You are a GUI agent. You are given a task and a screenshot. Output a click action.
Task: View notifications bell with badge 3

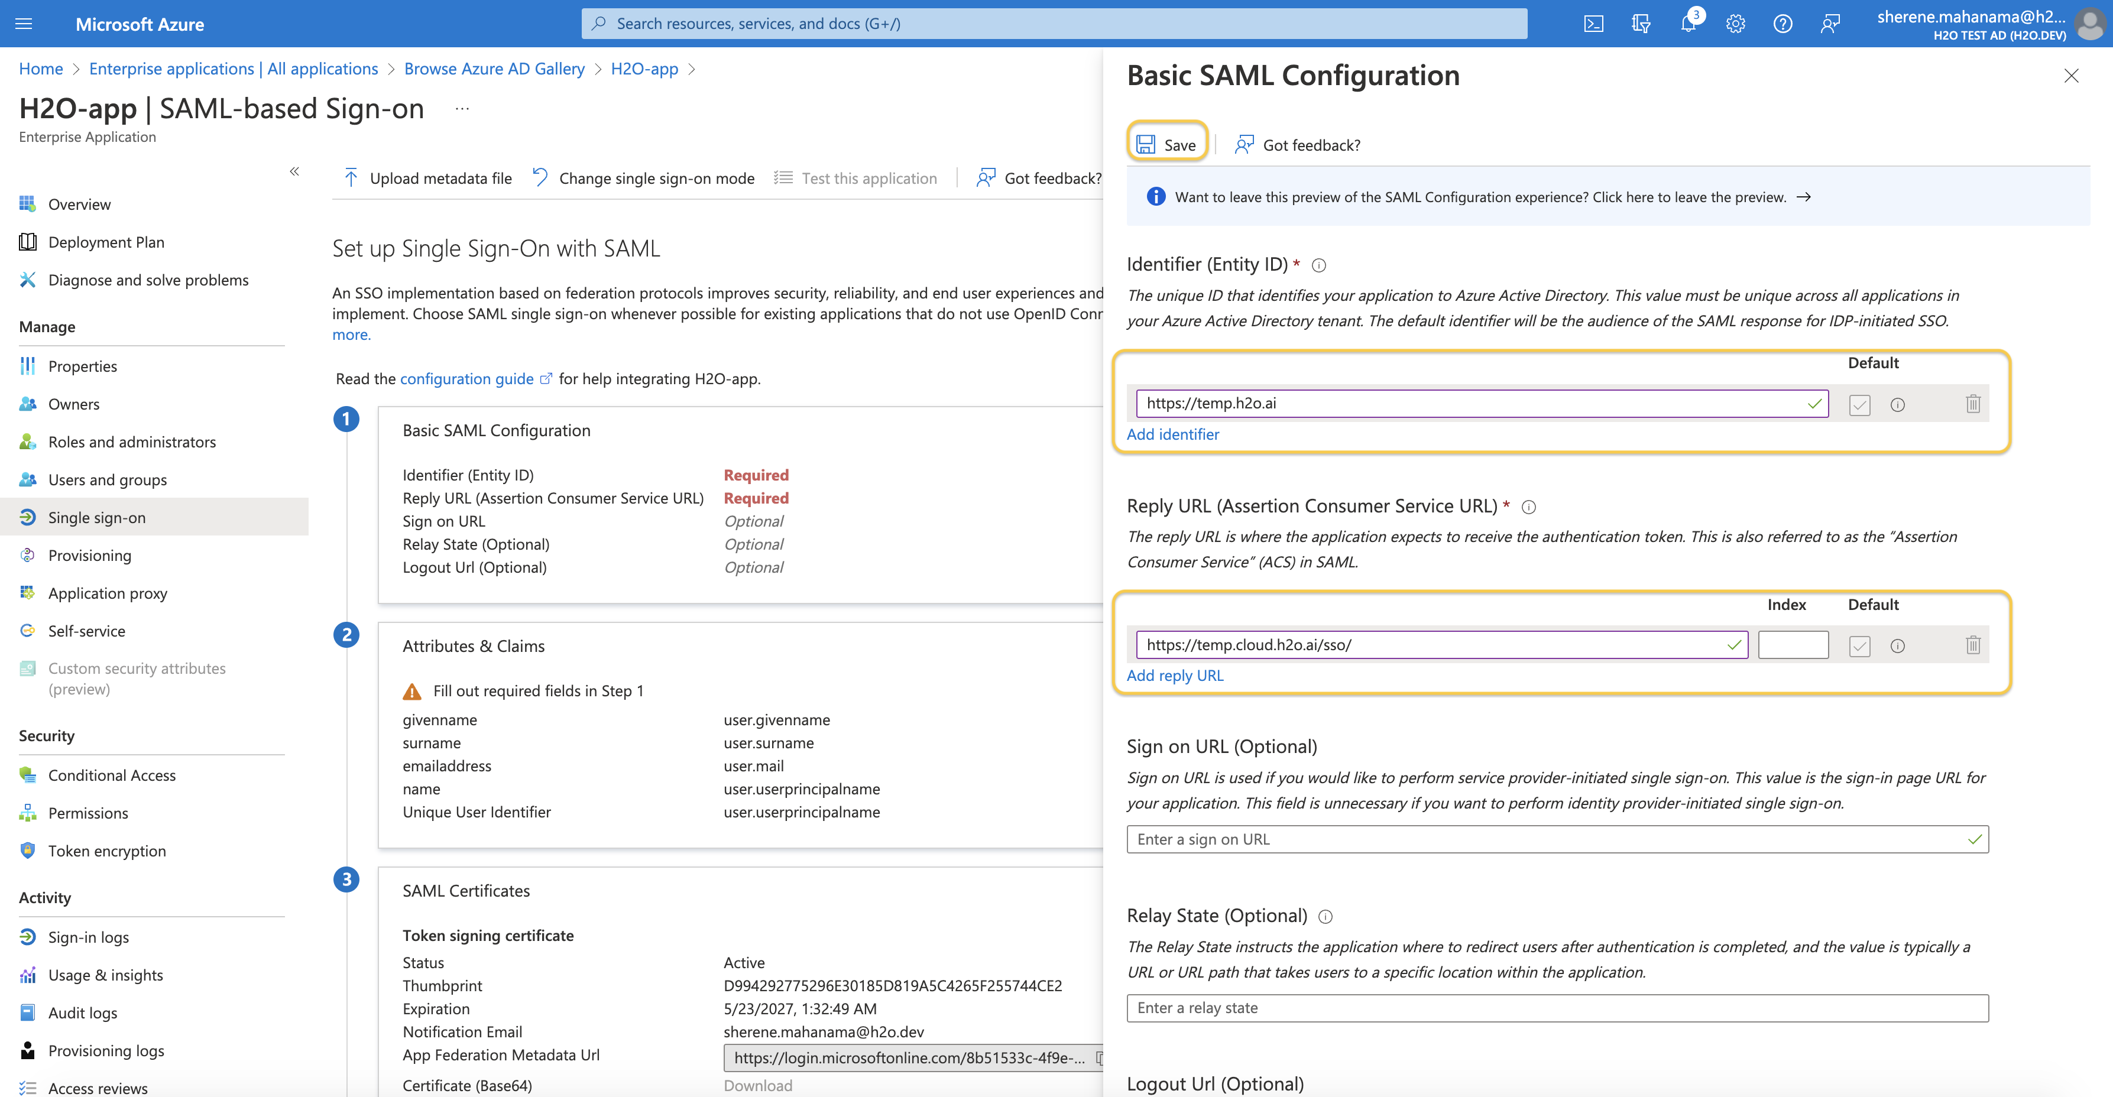pyautogui.click(x=1689, y=22)
